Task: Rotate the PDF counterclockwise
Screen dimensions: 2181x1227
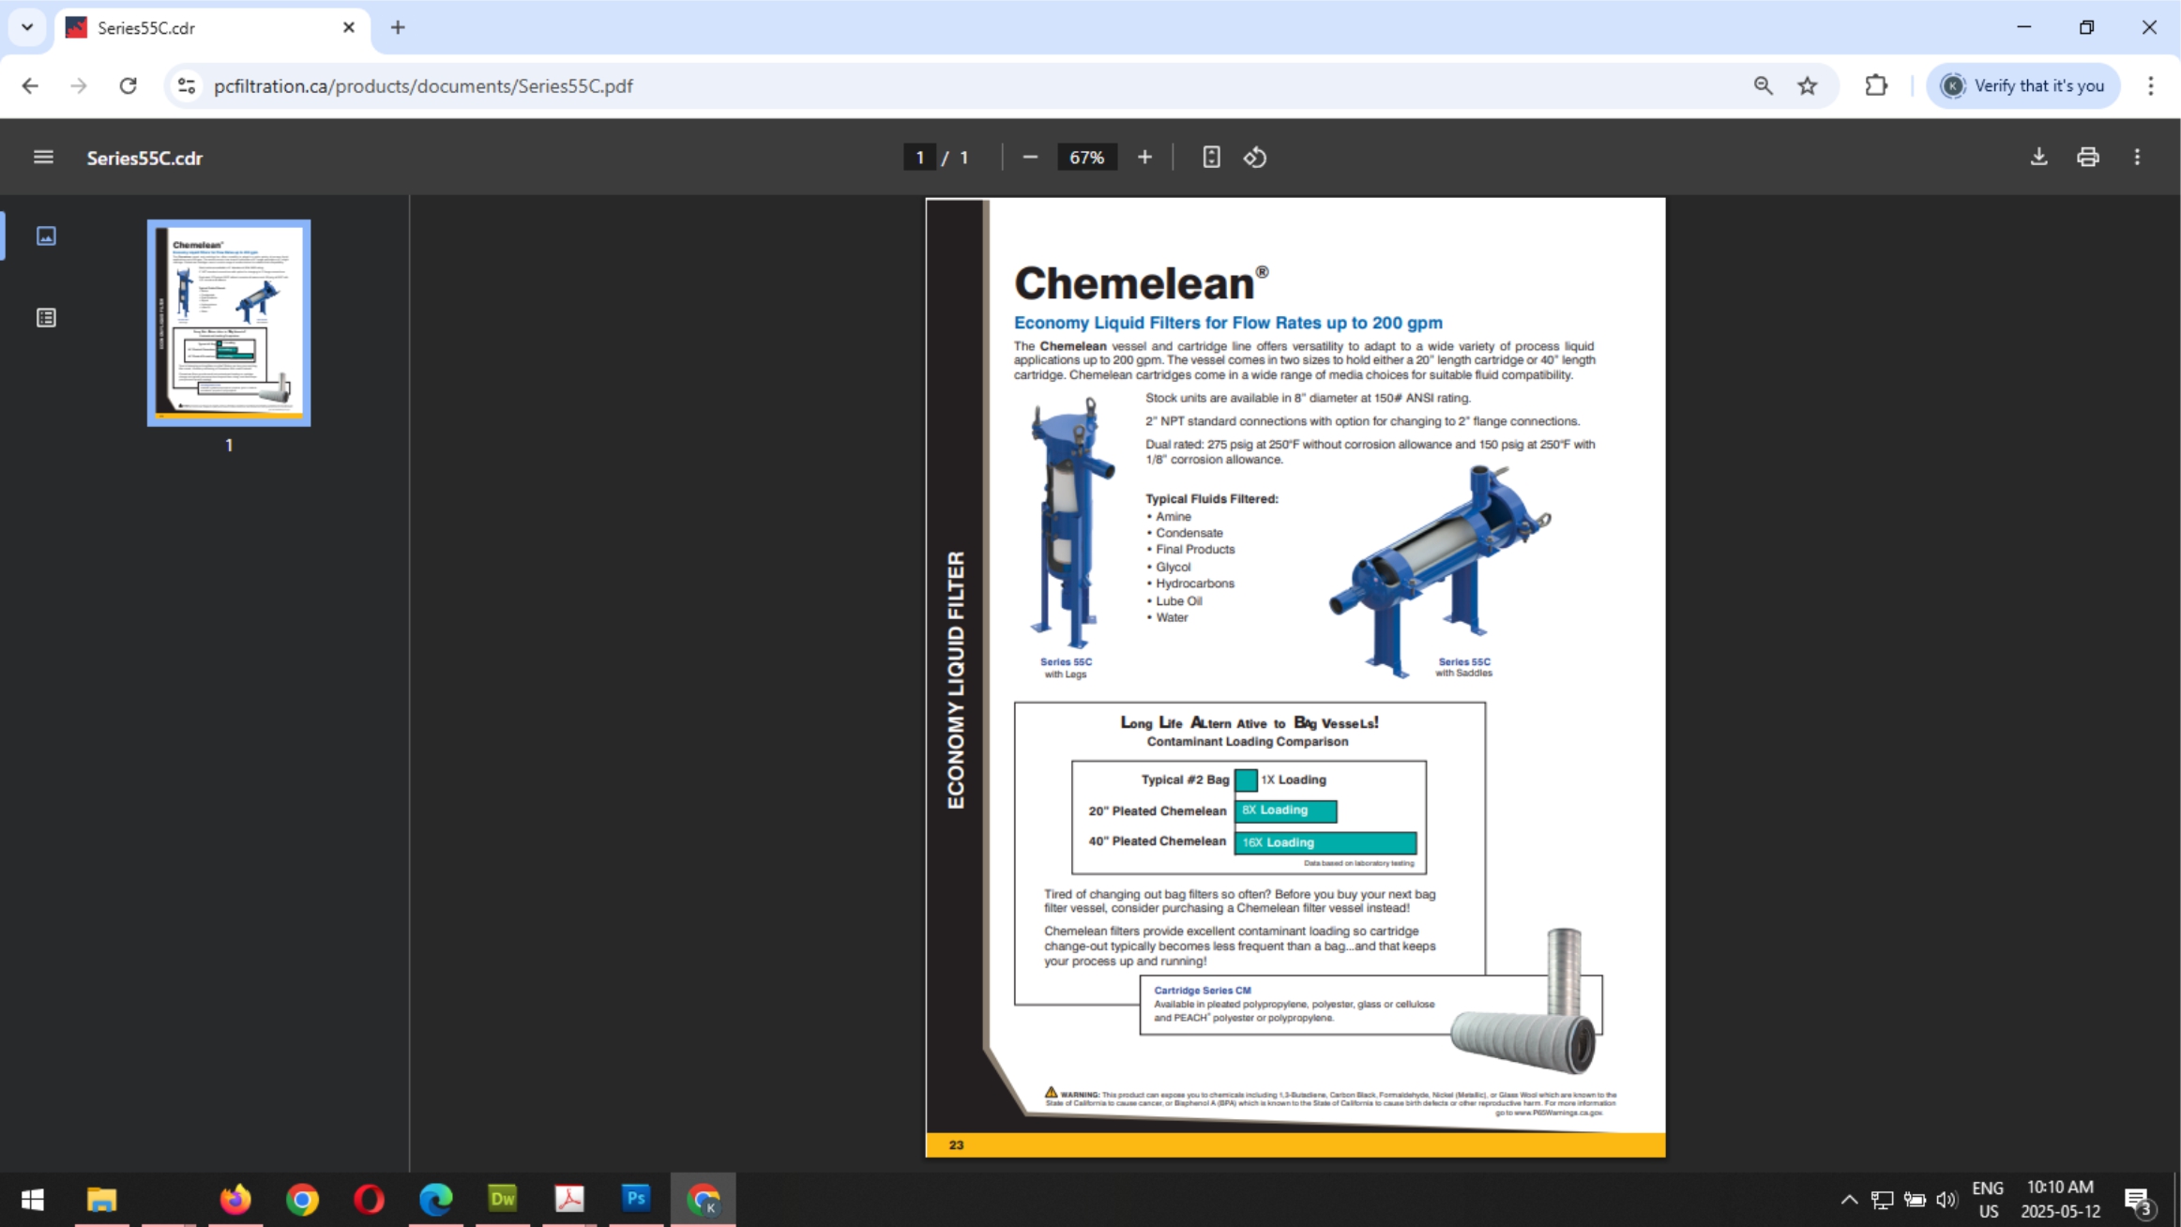Action: tap(1255, 157)
